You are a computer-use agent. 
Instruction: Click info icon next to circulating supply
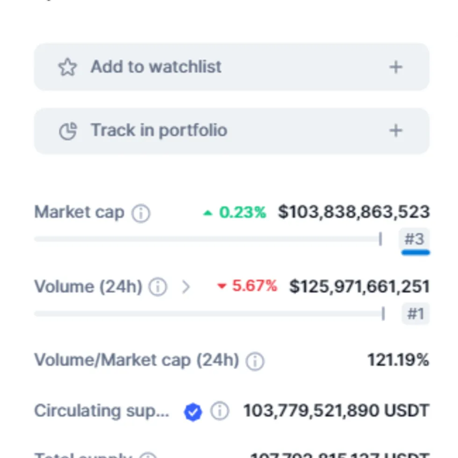tap(220, 411)
